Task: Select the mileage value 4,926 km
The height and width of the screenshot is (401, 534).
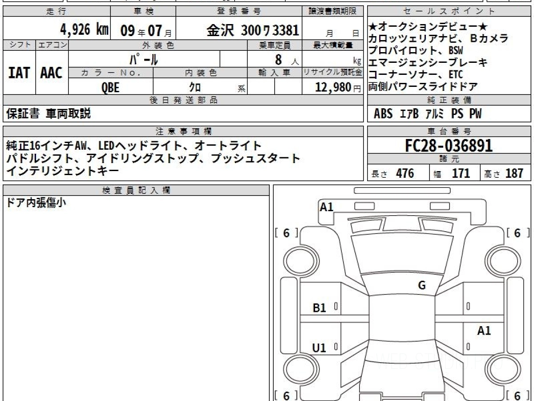Action: [84, 30]
